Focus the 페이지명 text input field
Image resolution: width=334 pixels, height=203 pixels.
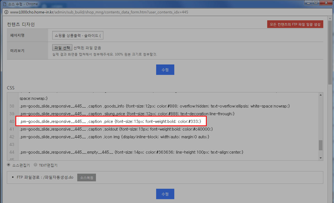78,35
